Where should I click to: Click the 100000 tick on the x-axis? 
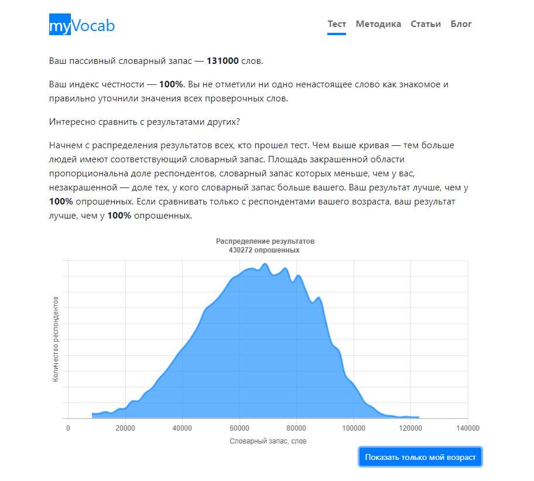pyautogui.click(x=354, y=428)
